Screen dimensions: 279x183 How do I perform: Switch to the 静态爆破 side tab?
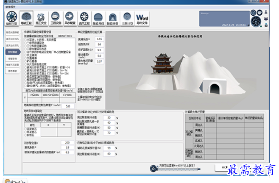(x=12, y=71)
